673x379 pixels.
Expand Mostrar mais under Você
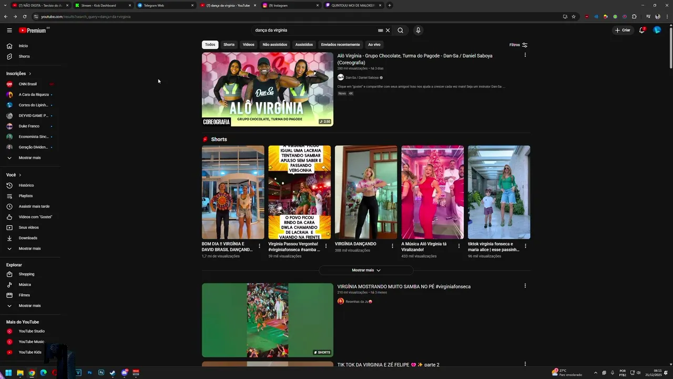[x=30, y=248]
